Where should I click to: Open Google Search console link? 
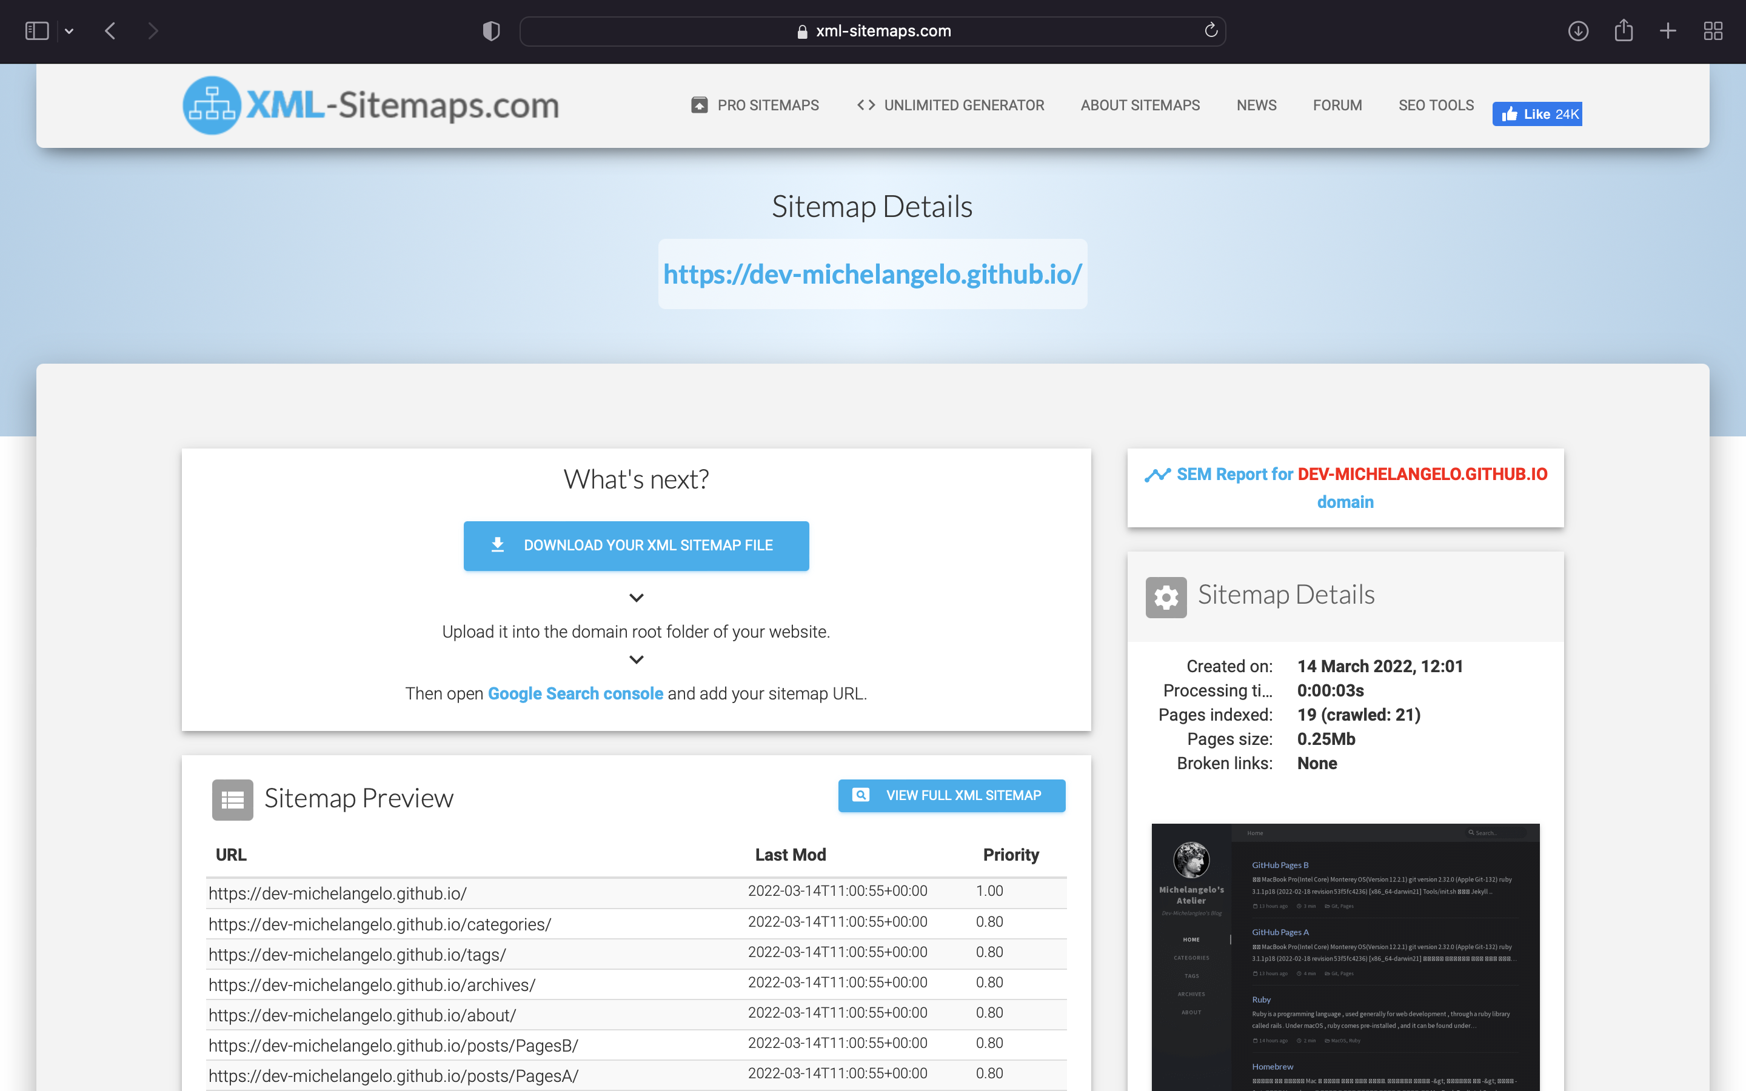pyautogui.click(x=575, y=693)
